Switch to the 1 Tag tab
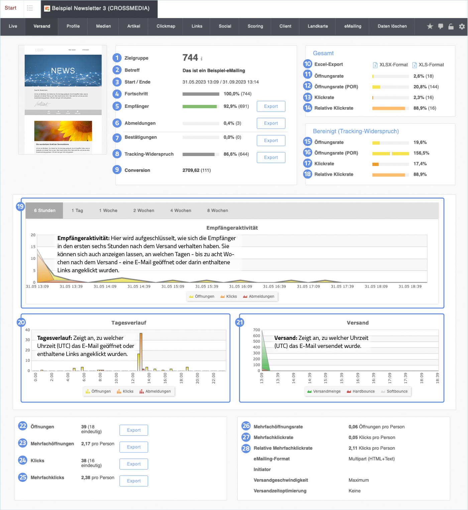This screenshot has height=510, width=468. (x=77, y=211)
